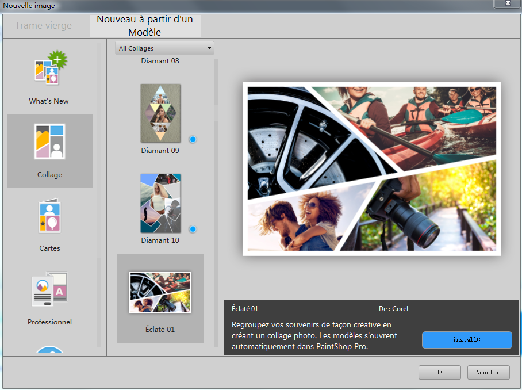Click the collage description paragraph

coord(314,335)
